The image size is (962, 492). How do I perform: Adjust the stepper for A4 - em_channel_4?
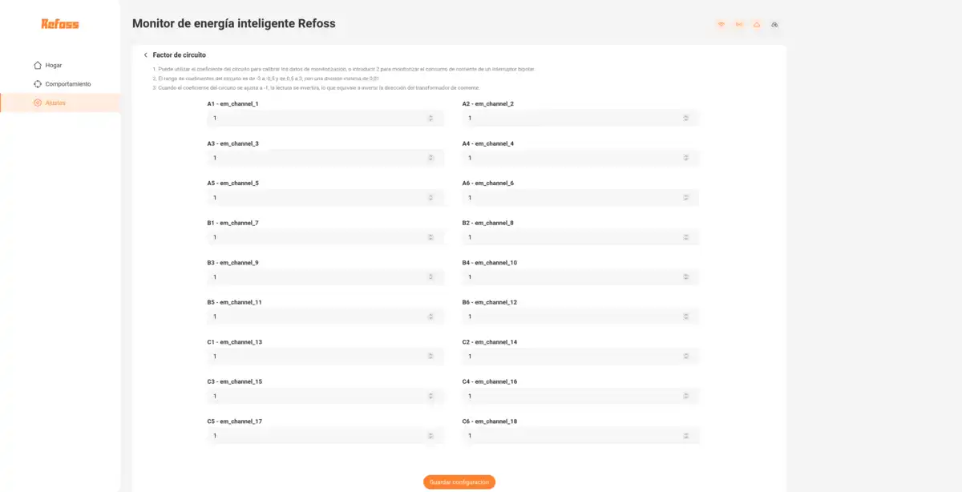coord(685,158)
